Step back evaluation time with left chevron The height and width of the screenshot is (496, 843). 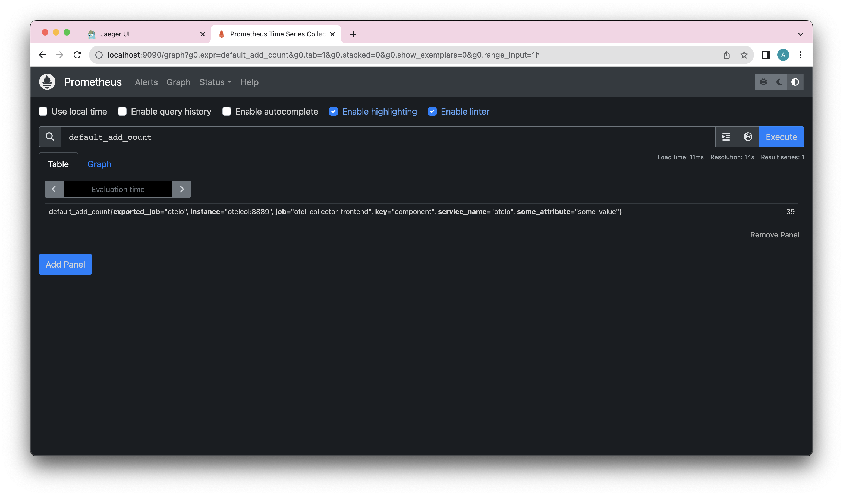54,189
